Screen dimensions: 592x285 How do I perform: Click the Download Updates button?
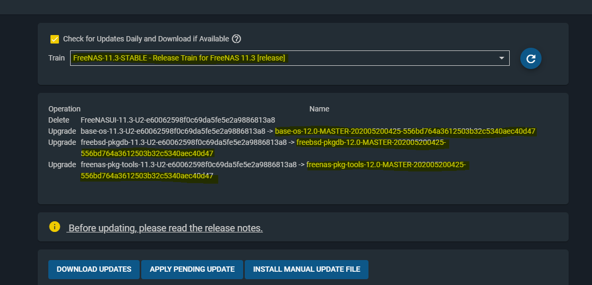tap(94, 270)
